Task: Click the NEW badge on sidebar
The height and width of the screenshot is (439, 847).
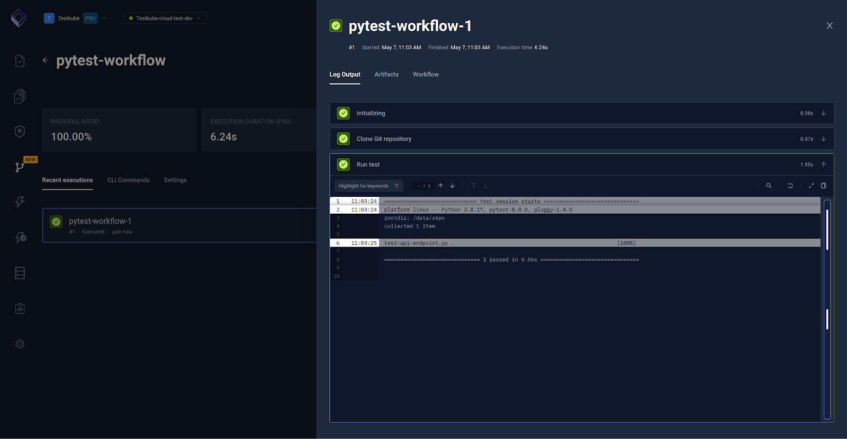Action: click(31, 159)
